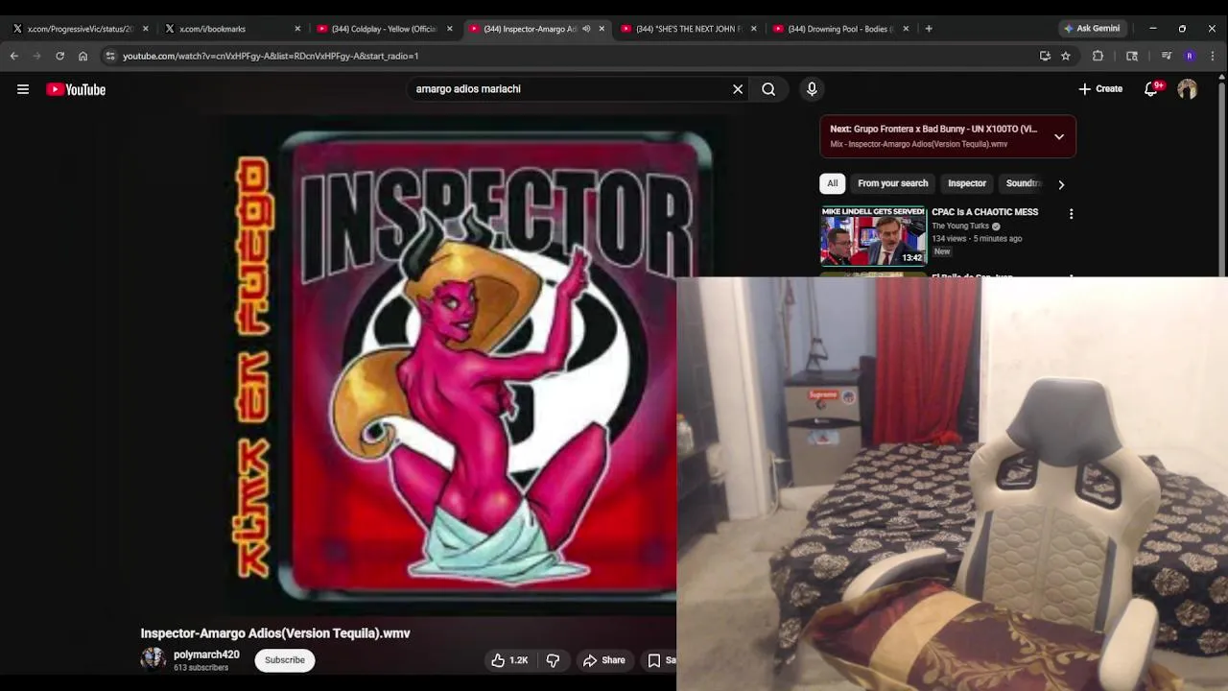The width and height of the screenshot is (1228, 691).
Task: Close the Coldplay - Yellow tab
Action: (x=449, y=29)
